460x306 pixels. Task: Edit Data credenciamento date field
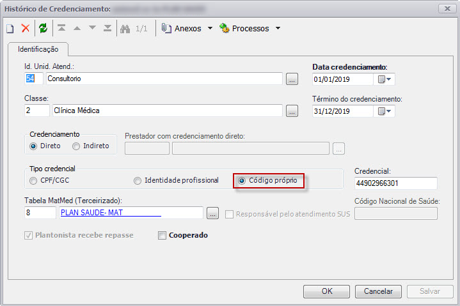click(x=343, y=79)
